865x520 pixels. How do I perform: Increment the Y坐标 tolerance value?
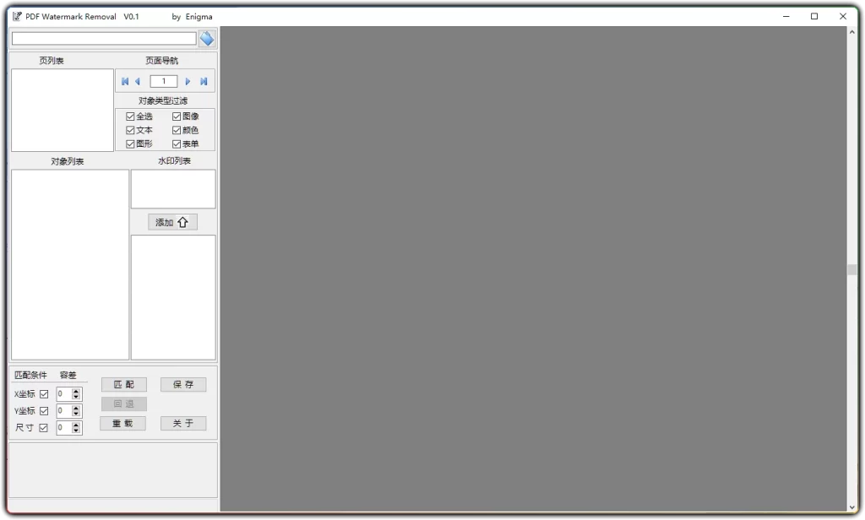coord(77,408)
